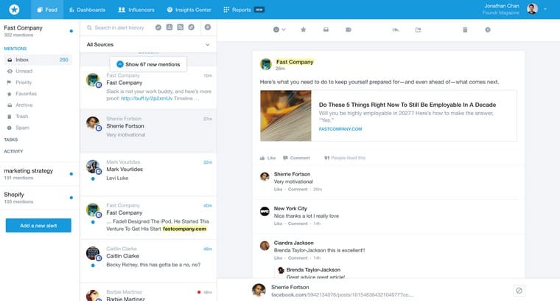The width and height of the screenshot is (560, 301).
Task: Like the Fast Company post
Action: point(267,158)
